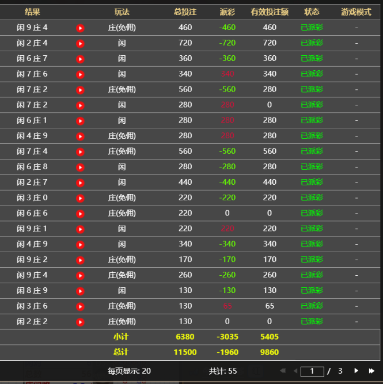
Task: Play the replay for result 闲2庄4
Action: coord(80,43)
